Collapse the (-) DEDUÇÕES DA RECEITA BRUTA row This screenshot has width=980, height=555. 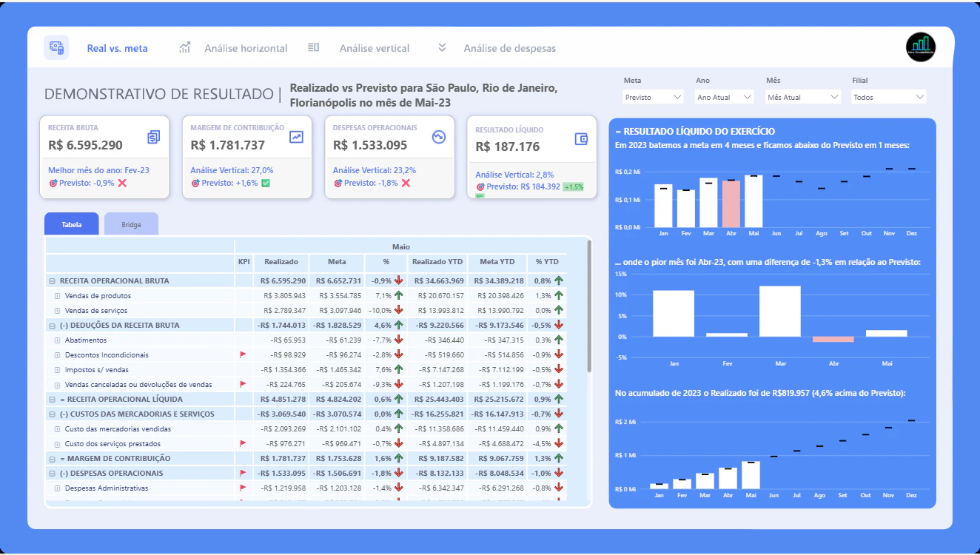point(52,326)
